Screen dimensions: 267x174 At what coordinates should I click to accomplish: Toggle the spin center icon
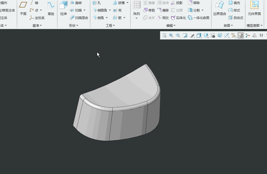[248, 35]
